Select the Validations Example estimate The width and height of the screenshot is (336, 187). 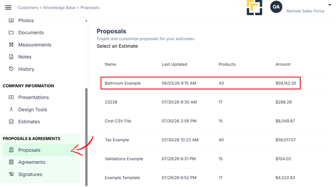(x=213, y=159)
